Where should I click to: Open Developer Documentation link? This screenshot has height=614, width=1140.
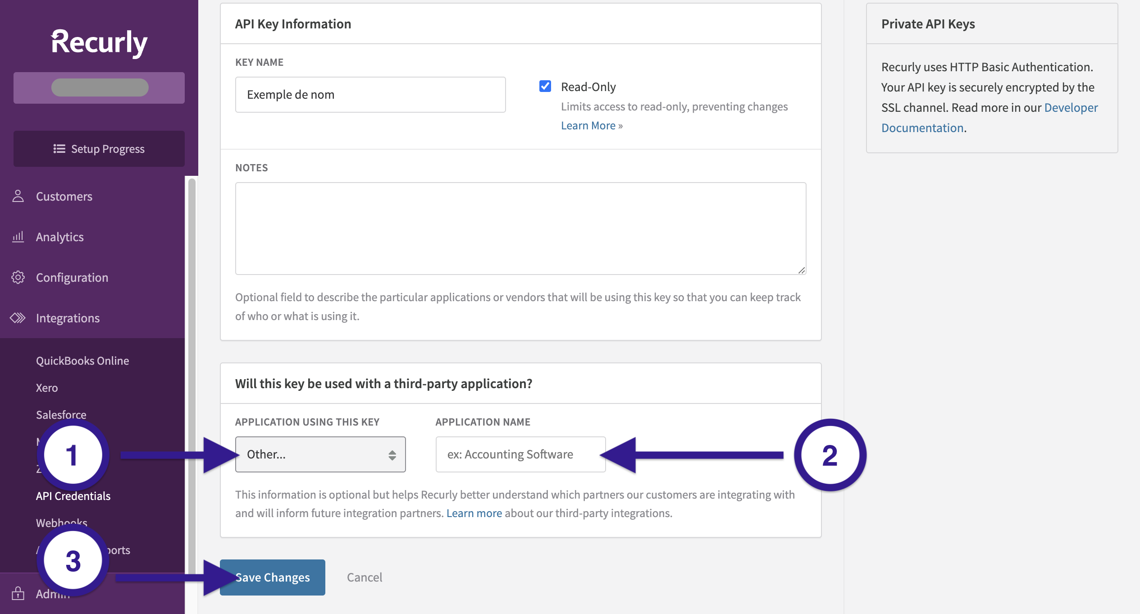(x=1071, y=108)
